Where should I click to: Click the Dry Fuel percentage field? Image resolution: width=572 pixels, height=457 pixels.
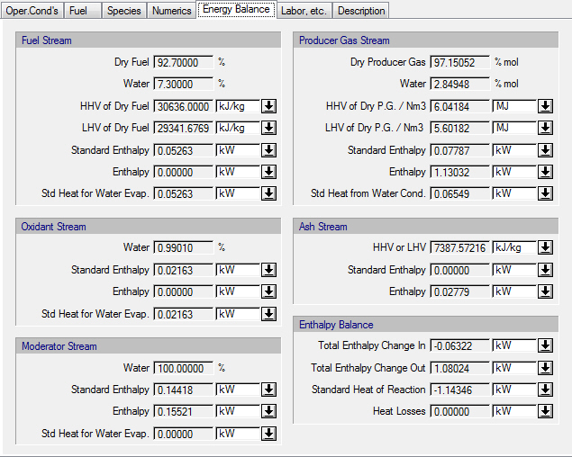pos(183,62)
